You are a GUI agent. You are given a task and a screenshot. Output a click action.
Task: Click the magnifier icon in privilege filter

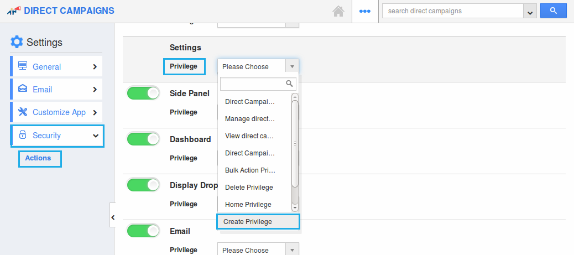tap(289, 84)
